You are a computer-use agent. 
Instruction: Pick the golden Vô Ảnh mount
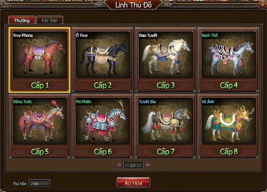(229, 121)
